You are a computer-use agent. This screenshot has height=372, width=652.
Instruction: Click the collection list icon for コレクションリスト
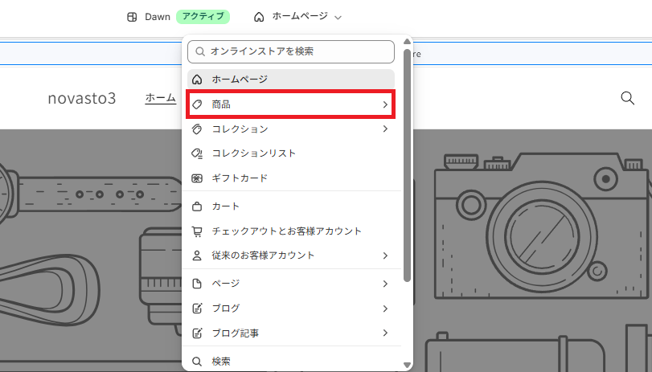tap(197, 153)
